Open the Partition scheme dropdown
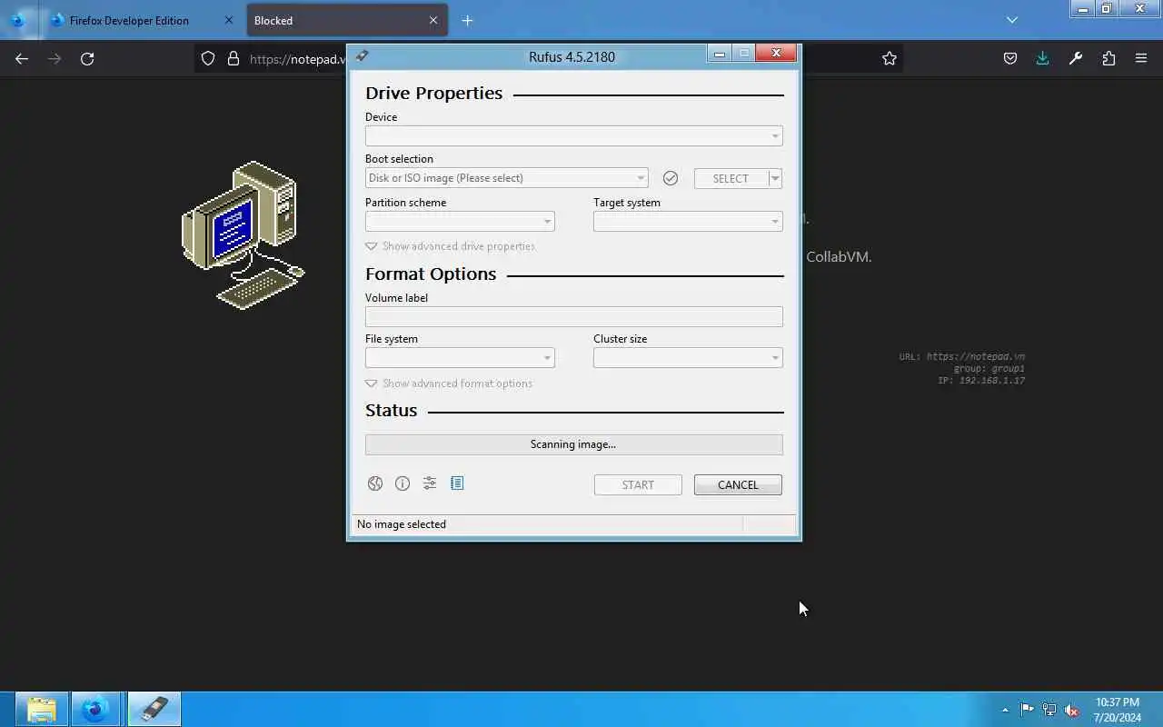The width and height of the screenshot is (1163, 727). 460,222
